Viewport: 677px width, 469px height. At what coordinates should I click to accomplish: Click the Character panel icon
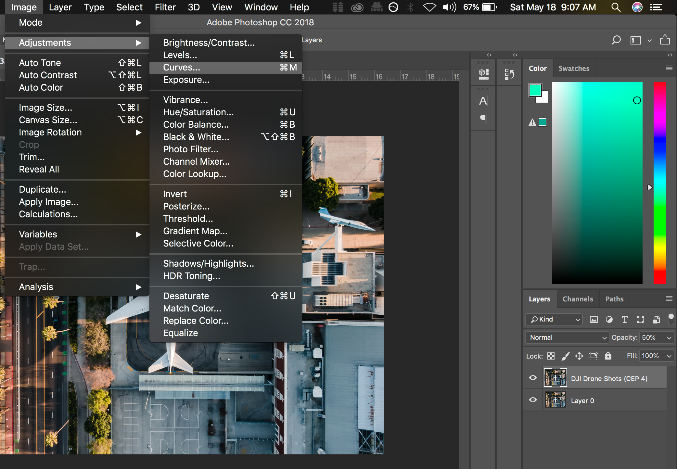pos(483,101)
